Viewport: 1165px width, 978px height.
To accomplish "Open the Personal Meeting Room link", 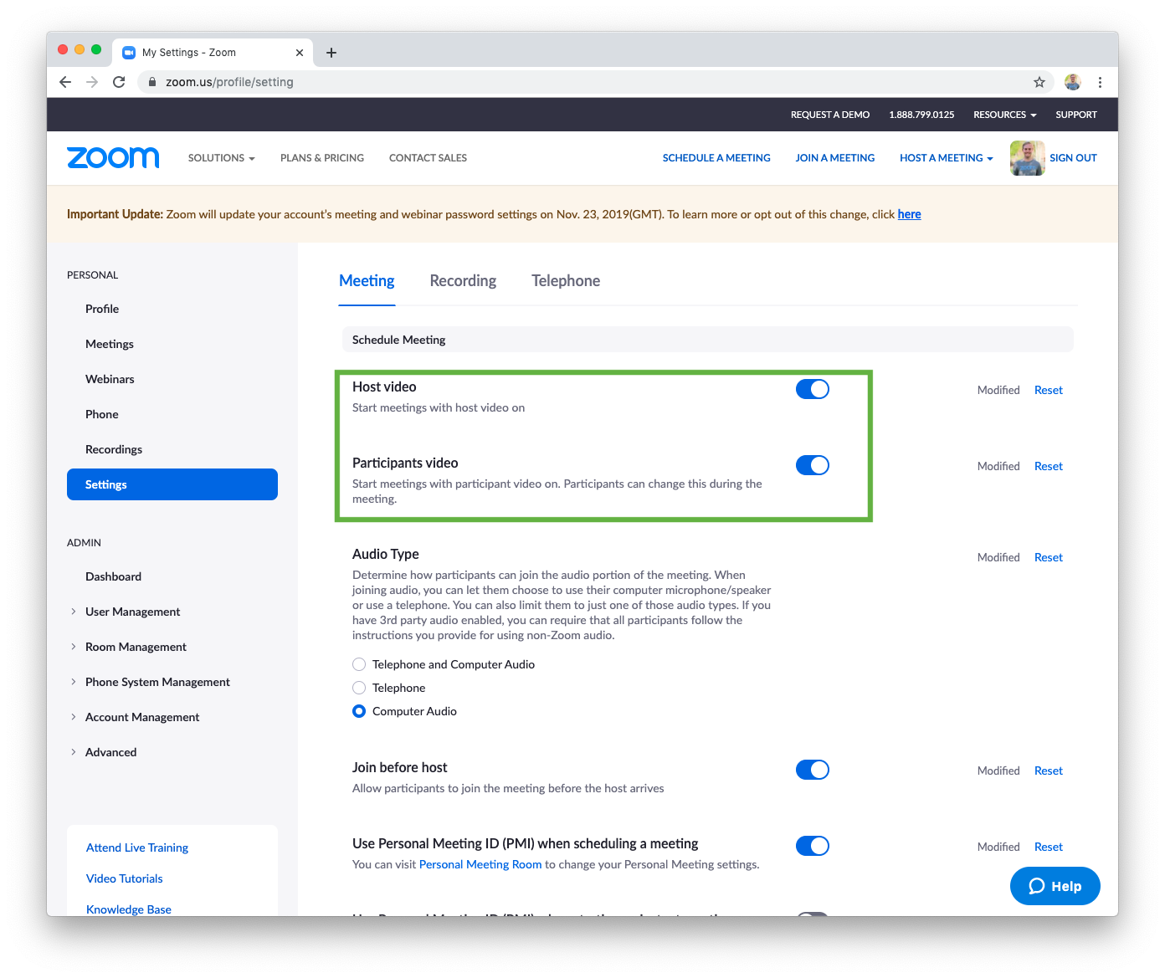I will (480, 864).
